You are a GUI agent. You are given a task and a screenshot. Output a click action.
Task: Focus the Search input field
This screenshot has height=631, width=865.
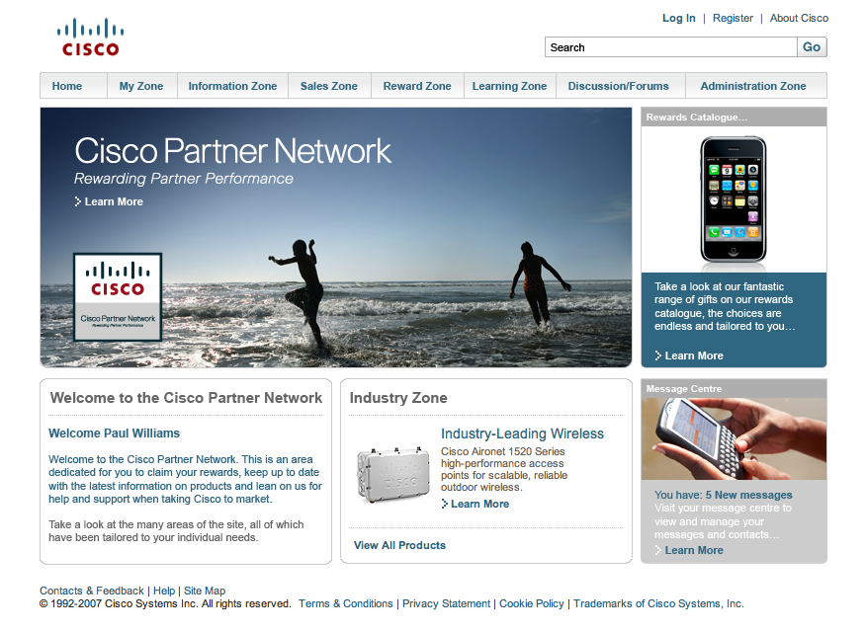point(671,46)
